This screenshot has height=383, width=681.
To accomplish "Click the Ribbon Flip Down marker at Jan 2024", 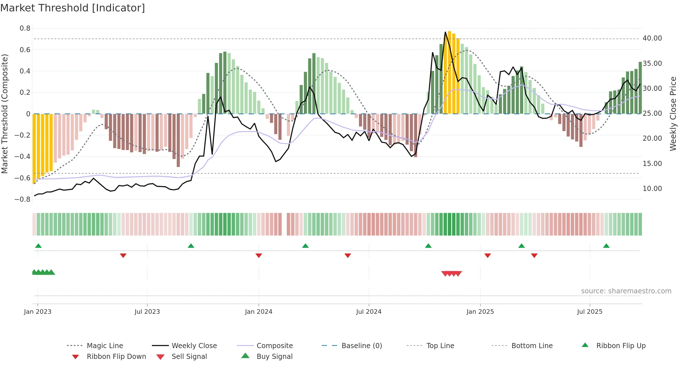I will point(259,256).
